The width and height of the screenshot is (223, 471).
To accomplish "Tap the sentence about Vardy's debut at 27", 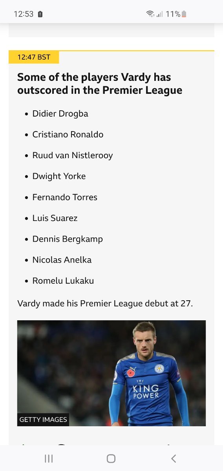I will tap(105, 303).
